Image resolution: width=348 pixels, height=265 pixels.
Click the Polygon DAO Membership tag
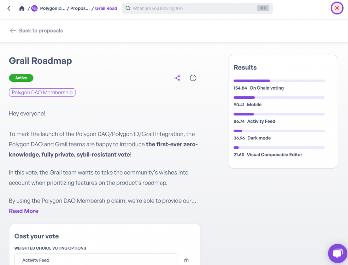click(x=42, y=92)
